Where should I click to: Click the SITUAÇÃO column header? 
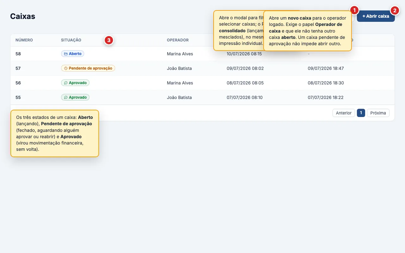tap(71, 40)
